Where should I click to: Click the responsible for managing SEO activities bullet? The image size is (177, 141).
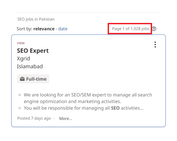(x=84, y=108)
